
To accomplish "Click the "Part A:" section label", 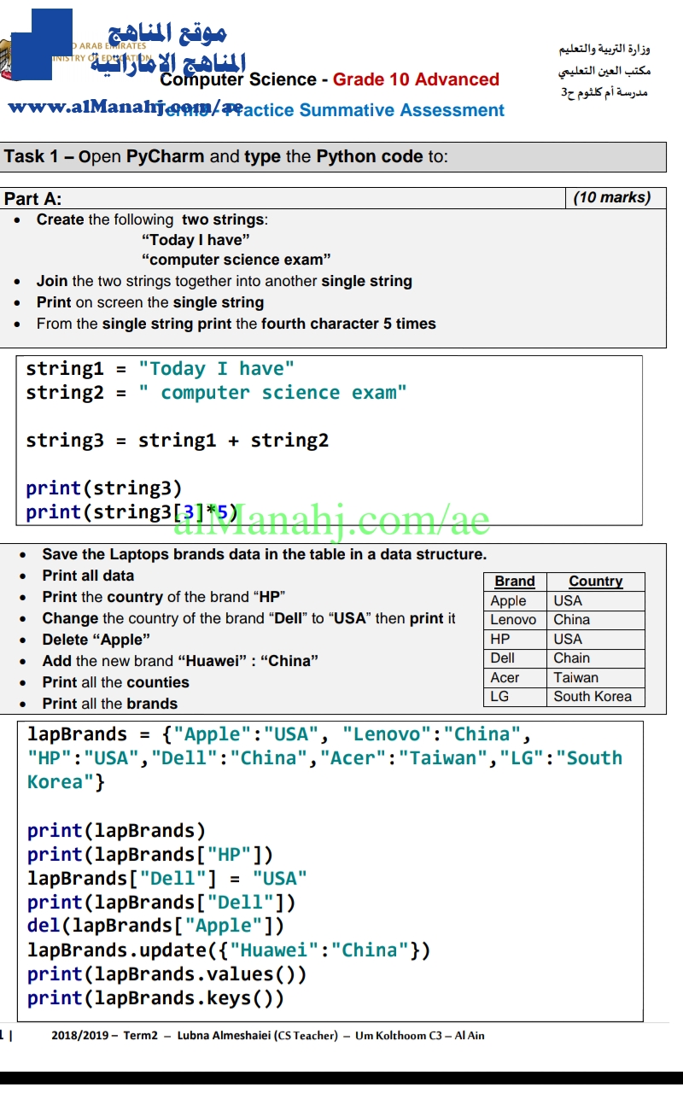I will coord(33,199).
